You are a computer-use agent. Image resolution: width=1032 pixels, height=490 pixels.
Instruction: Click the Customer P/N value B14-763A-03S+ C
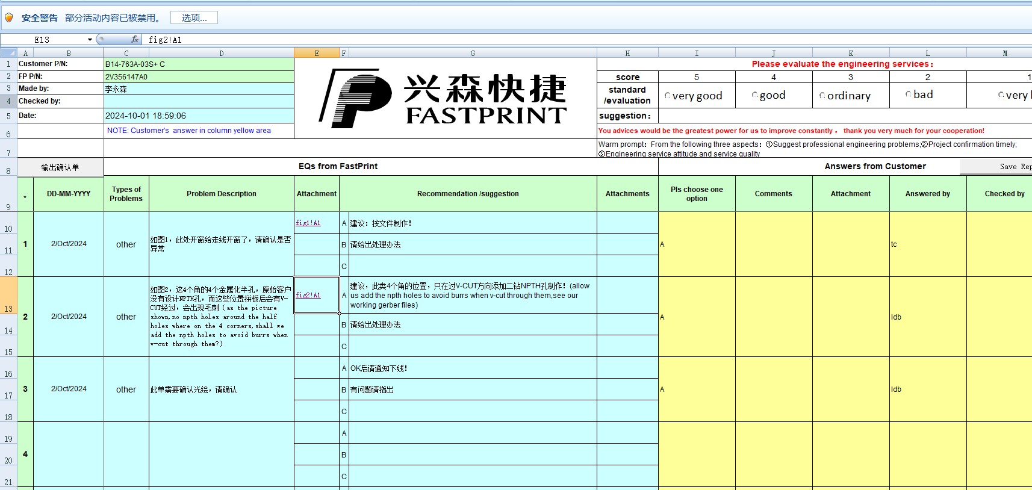pyautogui.click(x=199, y=64)
